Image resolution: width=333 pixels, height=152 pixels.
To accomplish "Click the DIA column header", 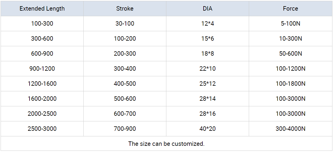I will (x=207, y=9).
